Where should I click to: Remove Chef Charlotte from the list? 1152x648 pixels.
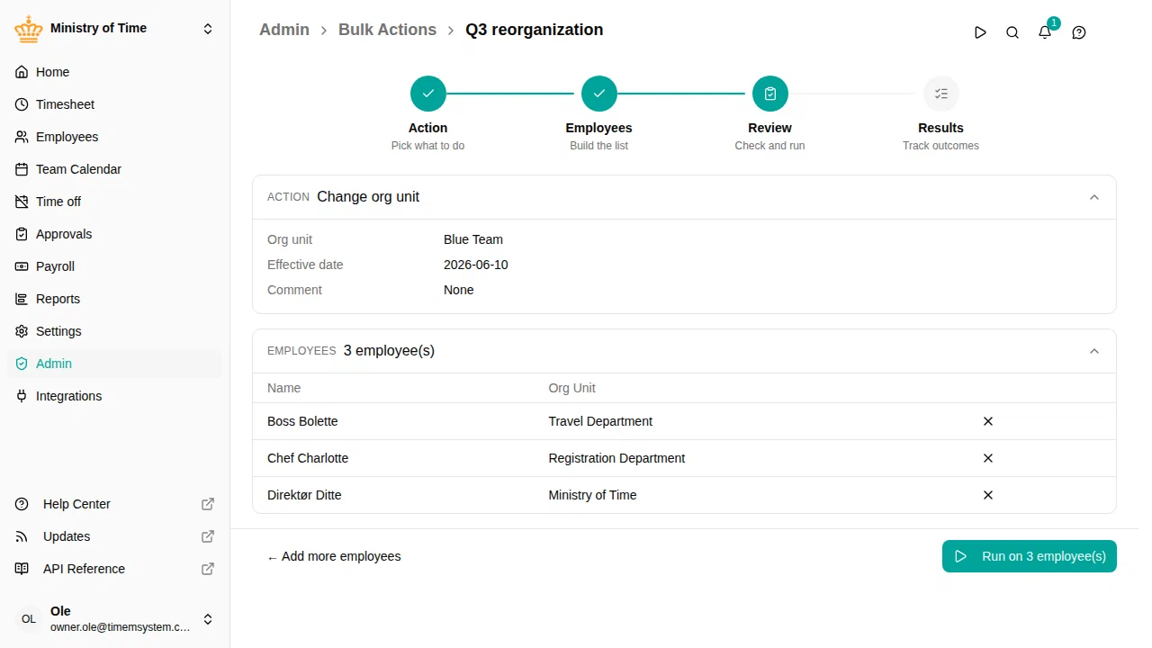coord(988,458)
